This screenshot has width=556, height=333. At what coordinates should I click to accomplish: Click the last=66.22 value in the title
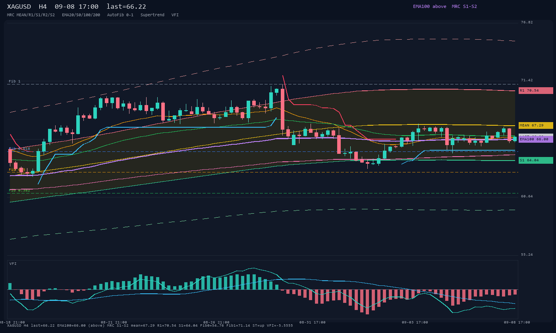point(126,7)
